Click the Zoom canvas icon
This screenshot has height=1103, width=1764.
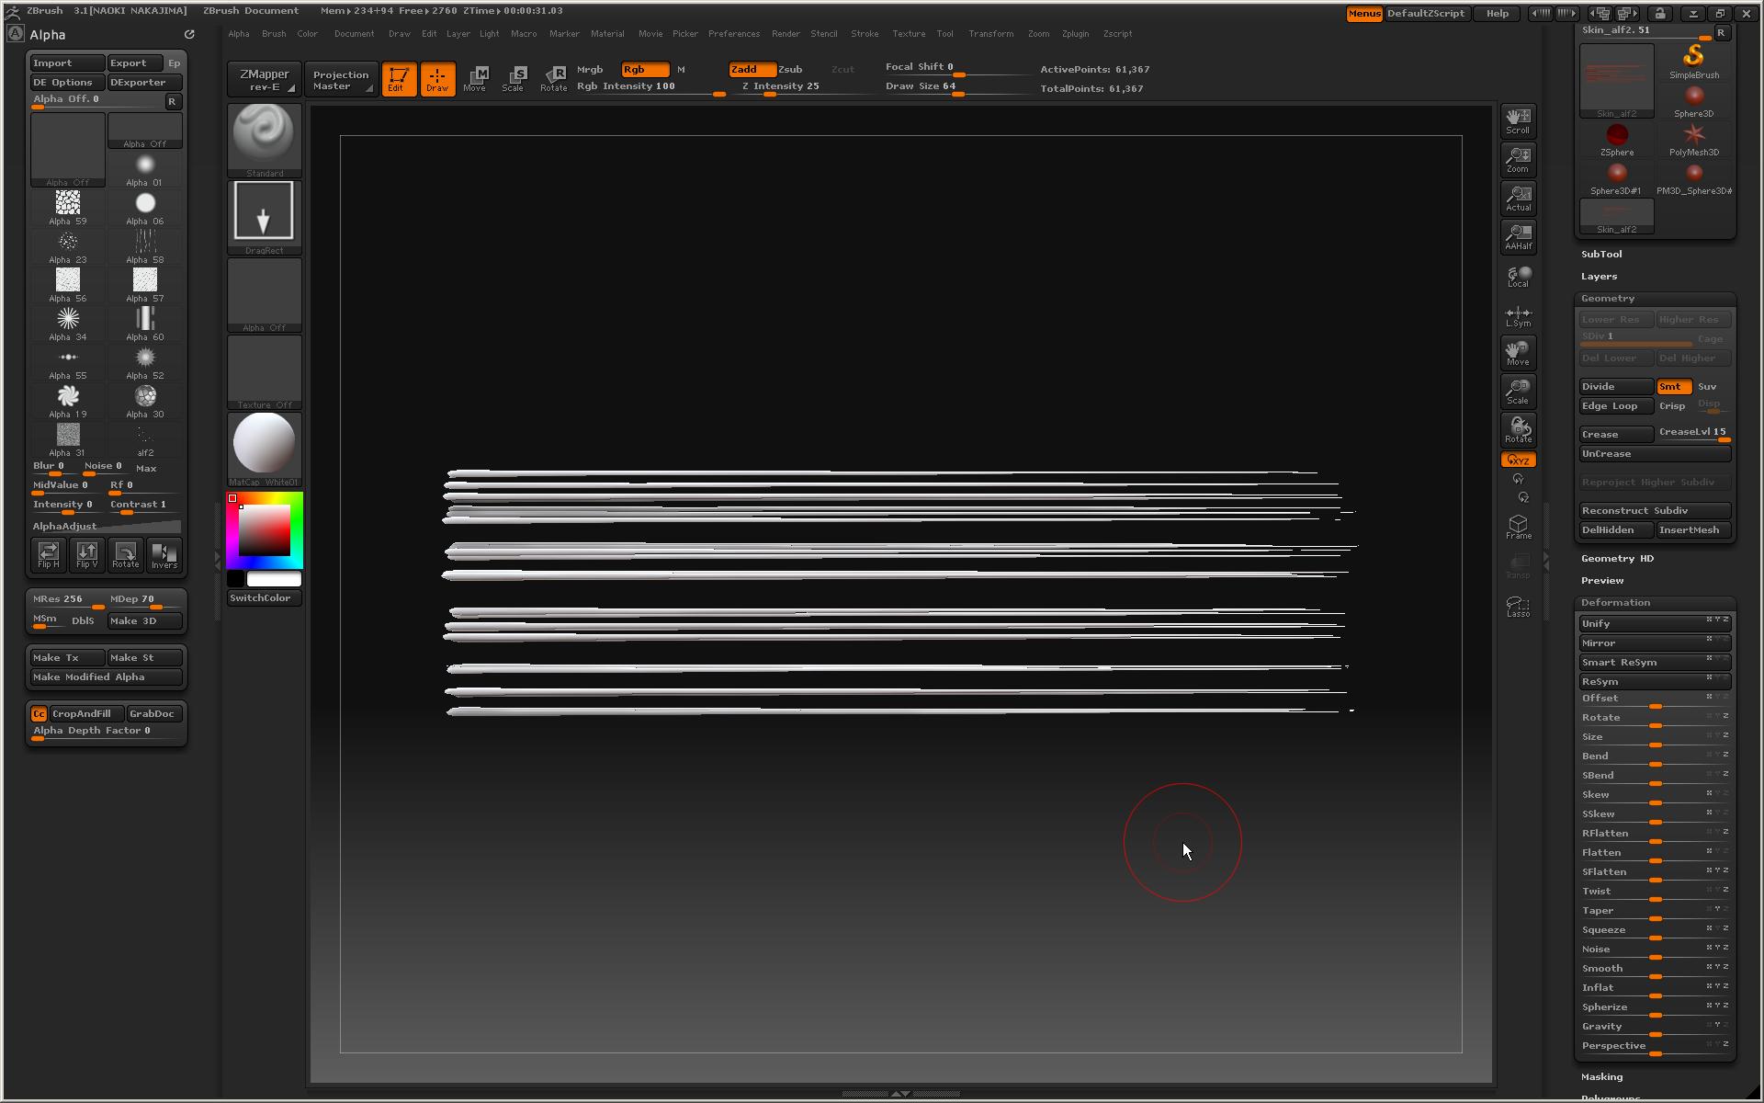[x=1518, y=159]
